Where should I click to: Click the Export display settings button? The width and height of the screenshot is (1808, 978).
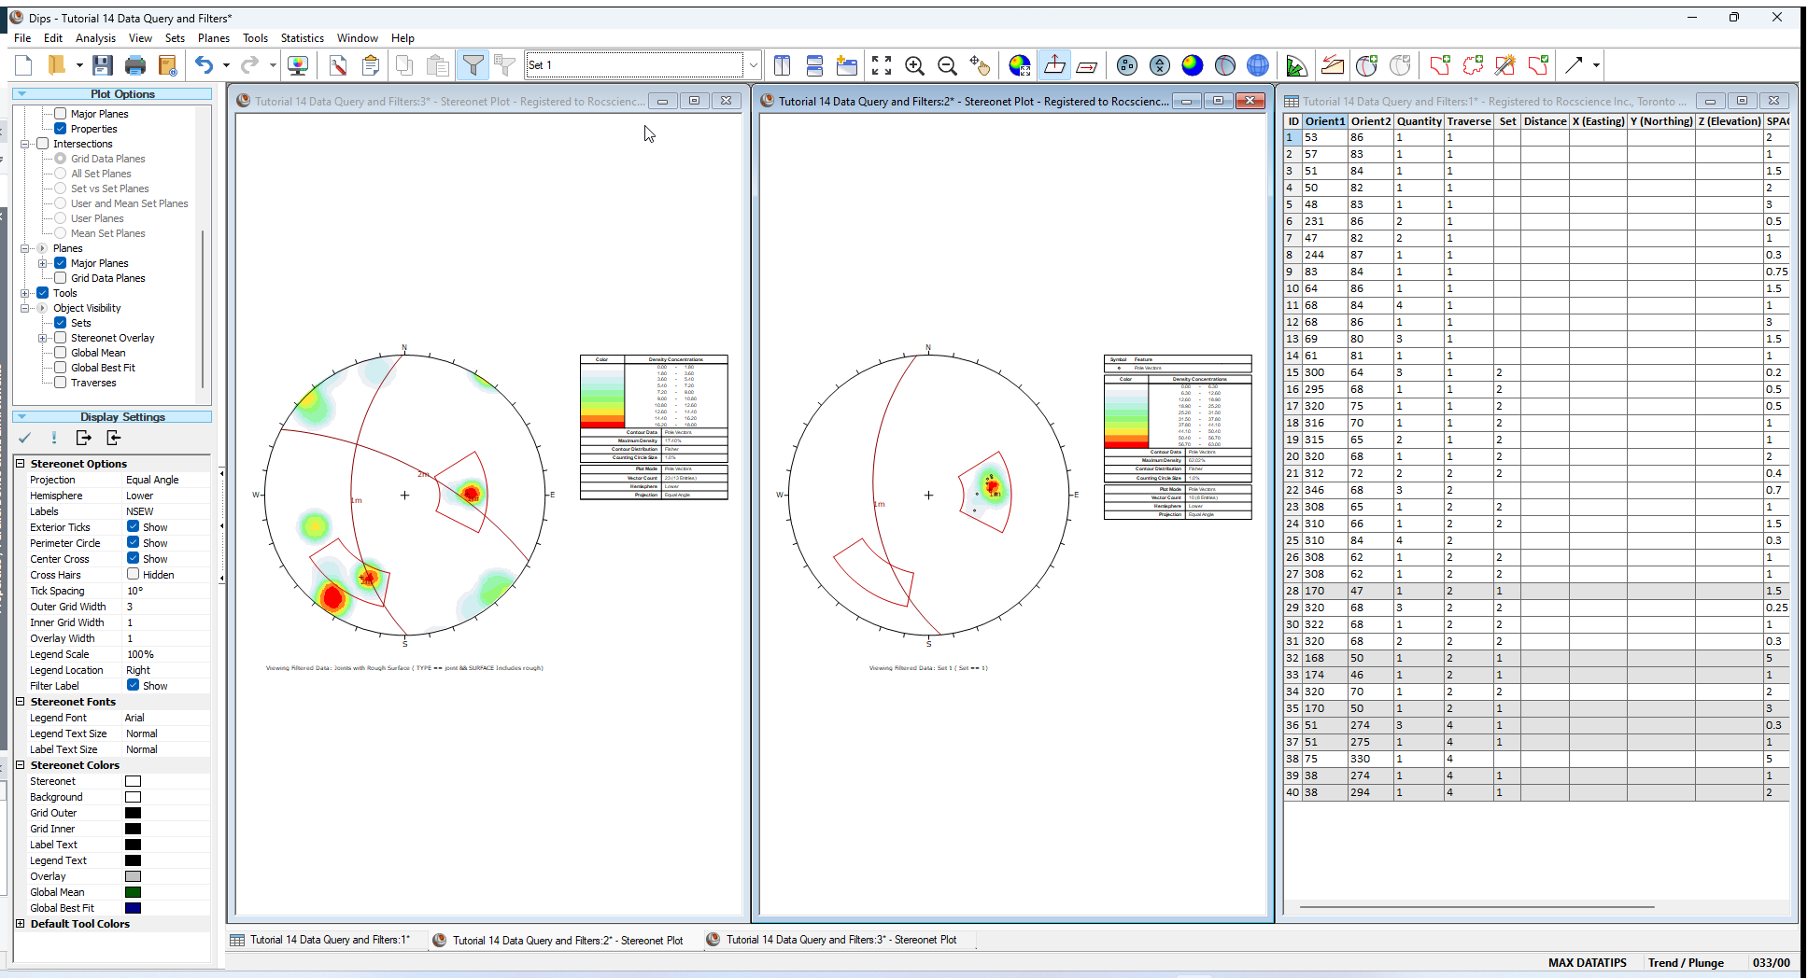(83, 438)
